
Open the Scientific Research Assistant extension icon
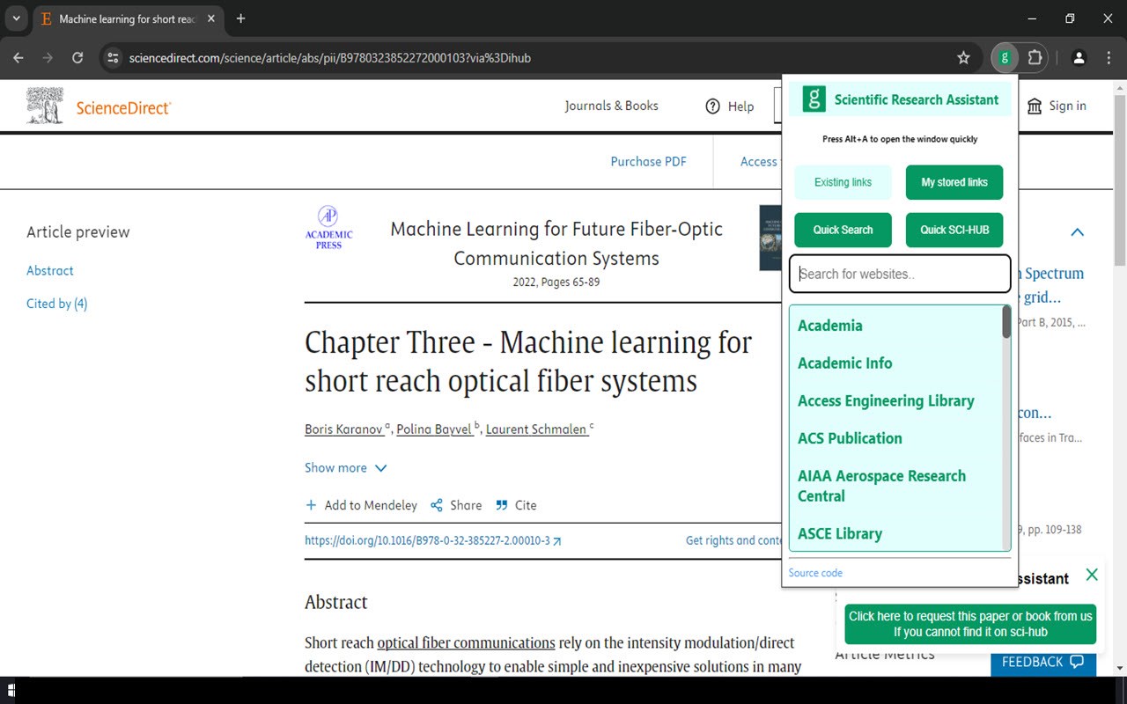click(x=1005, y=58)
